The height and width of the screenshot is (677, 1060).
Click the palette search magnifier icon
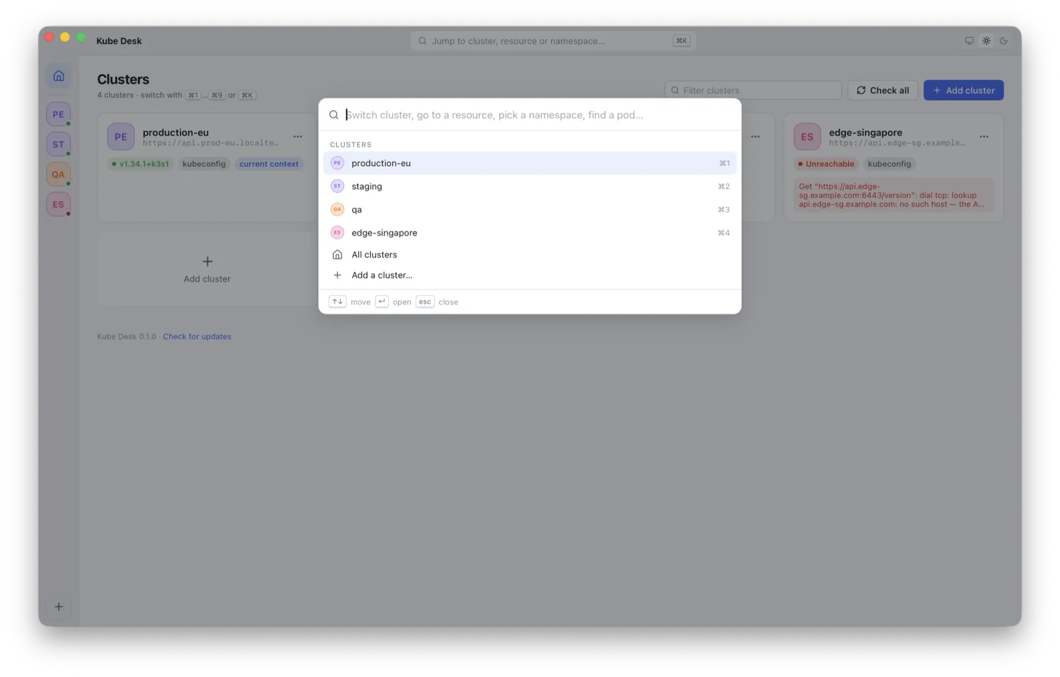pos(334,114)
